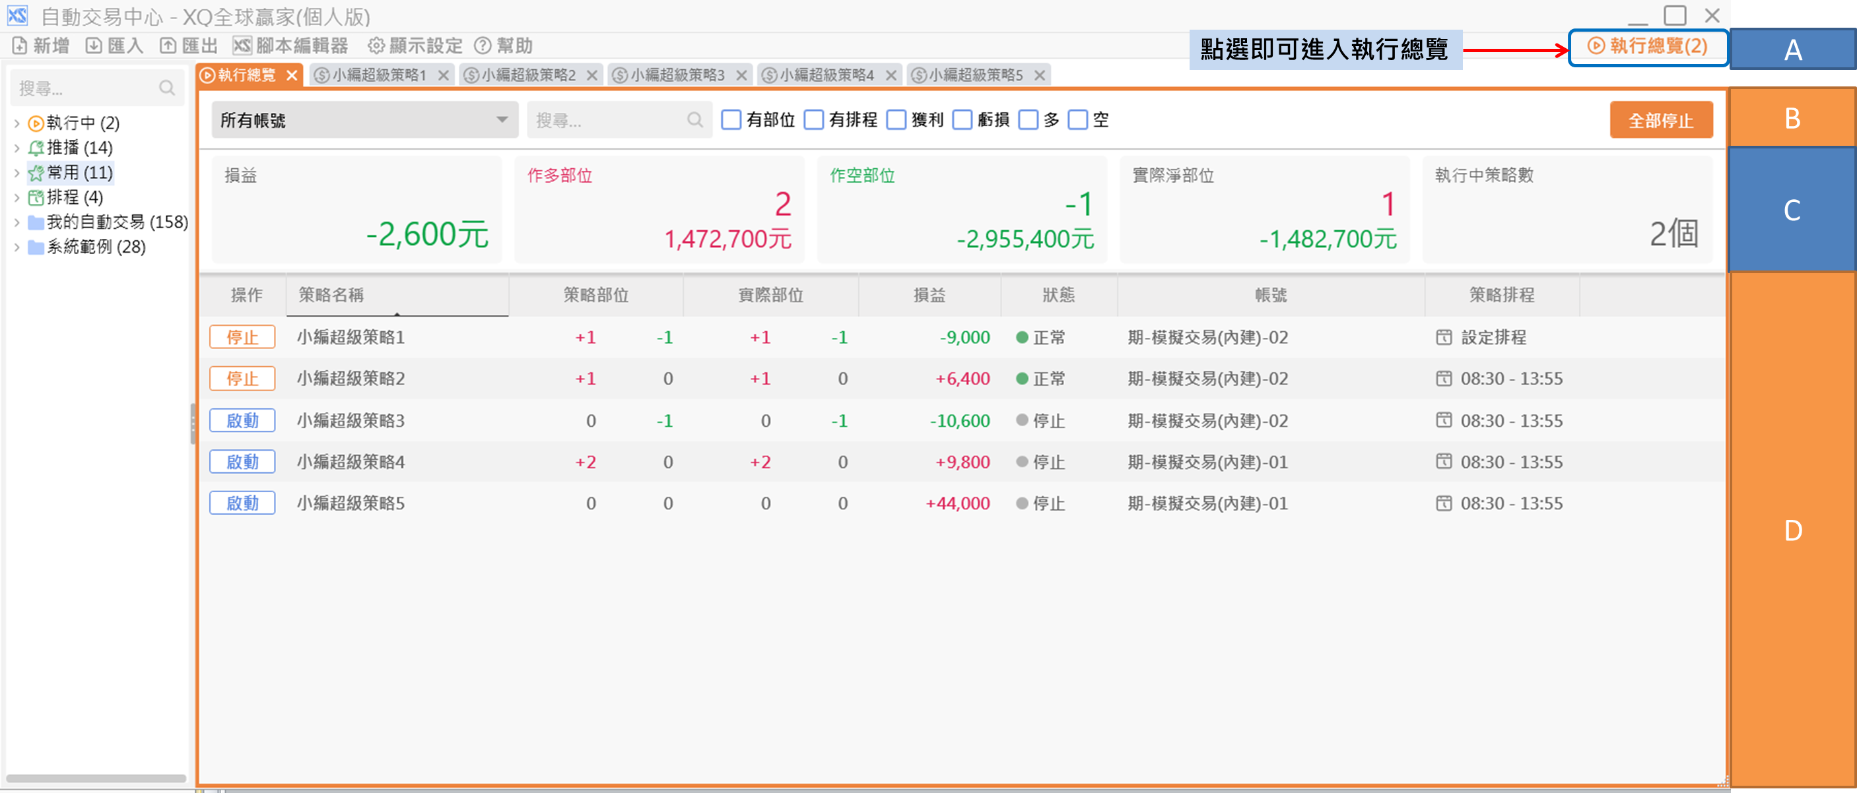Click the 策略名稱 column header to sort
The image size is (1857, 793).
[x=331, y=296]
